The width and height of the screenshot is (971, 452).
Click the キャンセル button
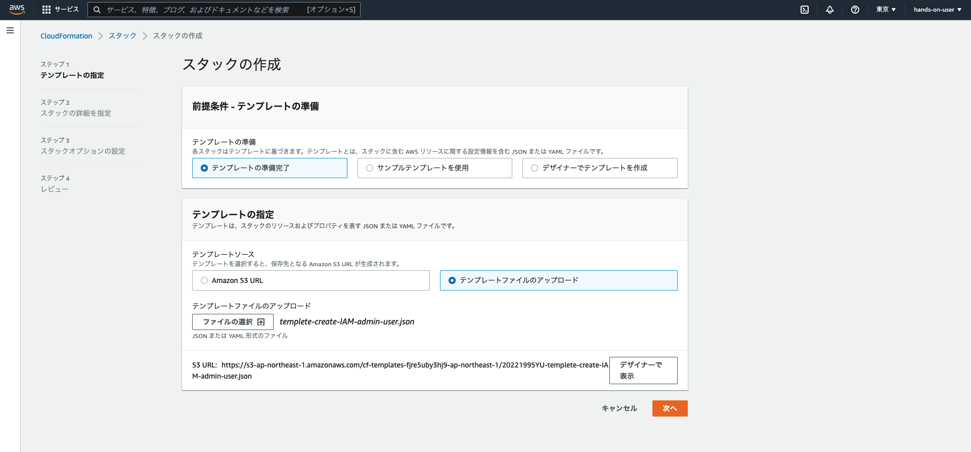pos(619,408)
